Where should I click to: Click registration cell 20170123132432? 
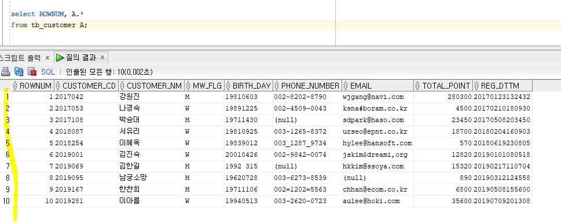pos(503,97)
